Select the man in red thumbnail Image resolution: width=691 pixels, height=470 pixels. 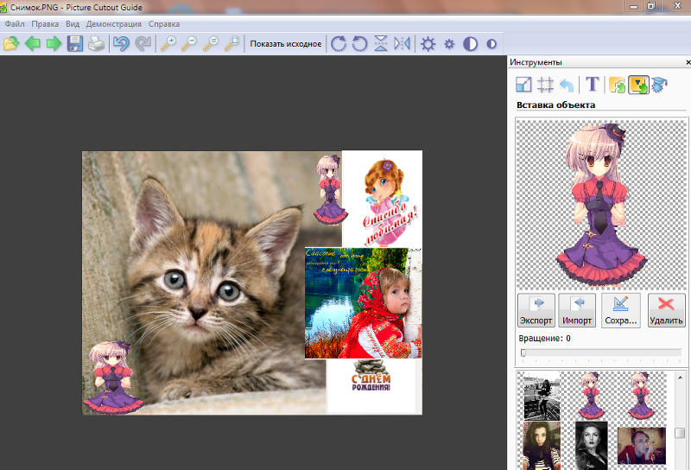point(641,445)
